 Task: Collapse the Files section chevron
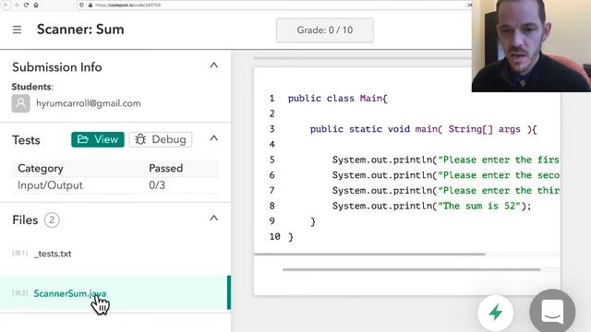click(x=213, y=219)
